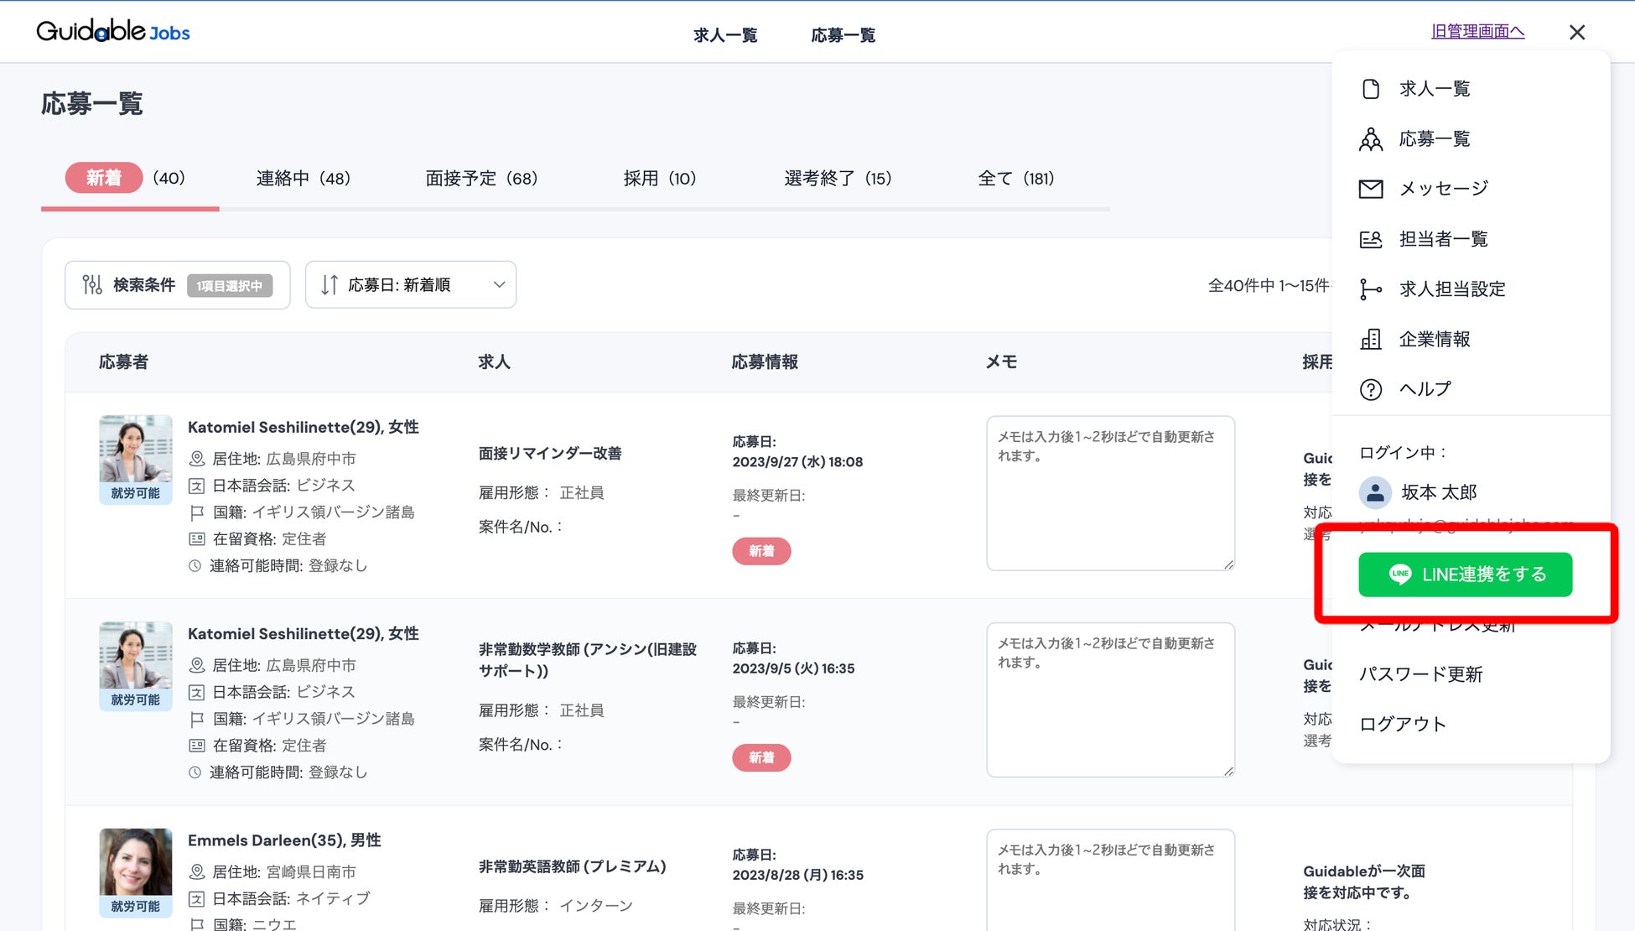Screen dimensions: 1635x931
Task: Open 担当者一覧 menu entry
Action: pos(1443,239)
